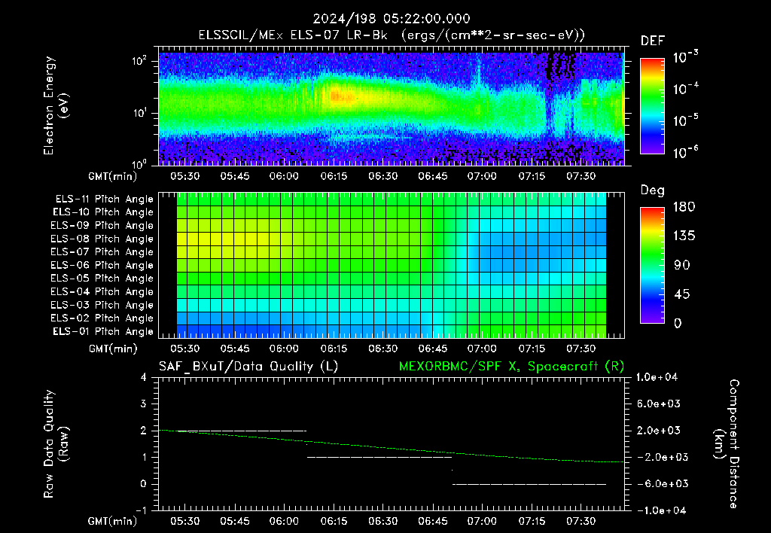
Task: Select the ELS-04 Pitch Angle row label
Action: click(102, 291)
